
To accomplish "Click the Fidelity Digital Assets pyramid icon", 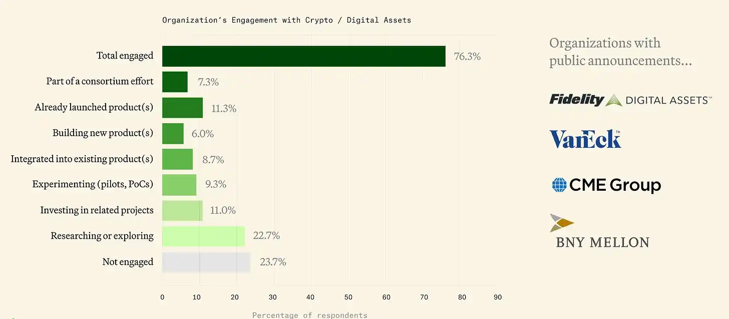I will coord(614,100).
